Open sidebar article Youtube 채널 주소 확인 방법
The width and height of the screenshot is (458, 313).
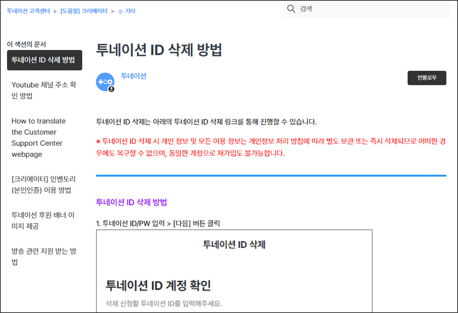(x=44, y=90)
